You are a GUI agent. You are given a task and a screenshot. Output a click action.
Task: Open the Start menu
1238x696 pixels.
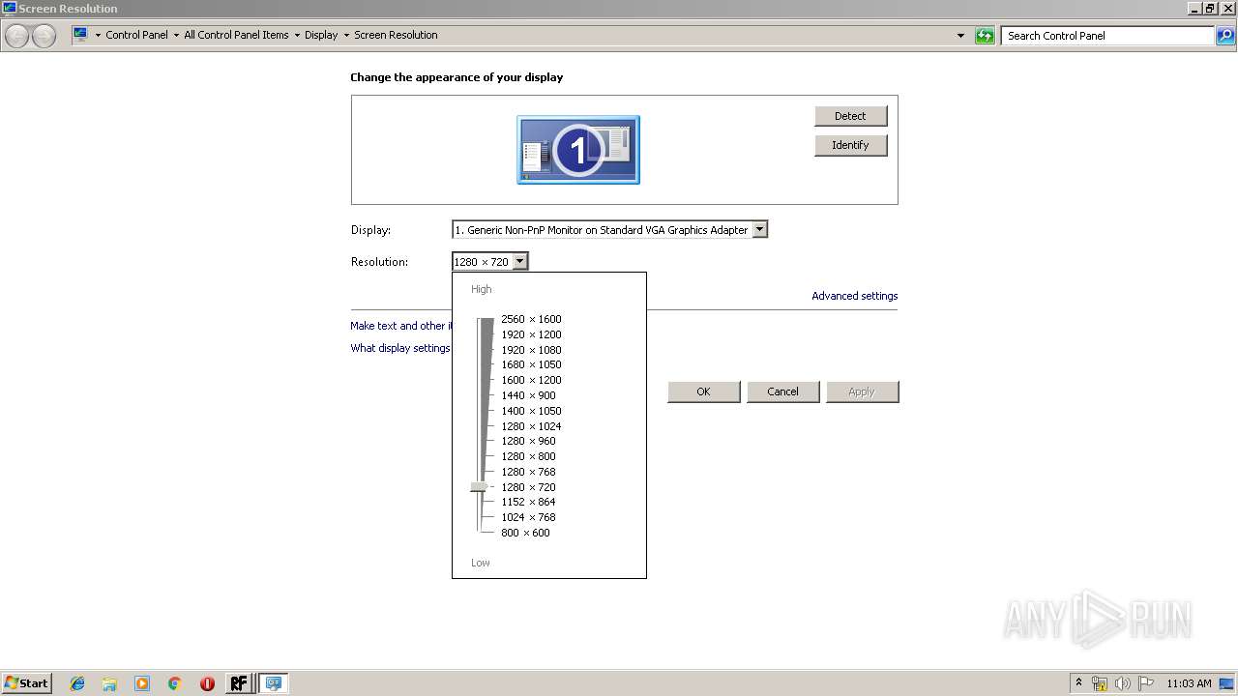pos(26,682)
